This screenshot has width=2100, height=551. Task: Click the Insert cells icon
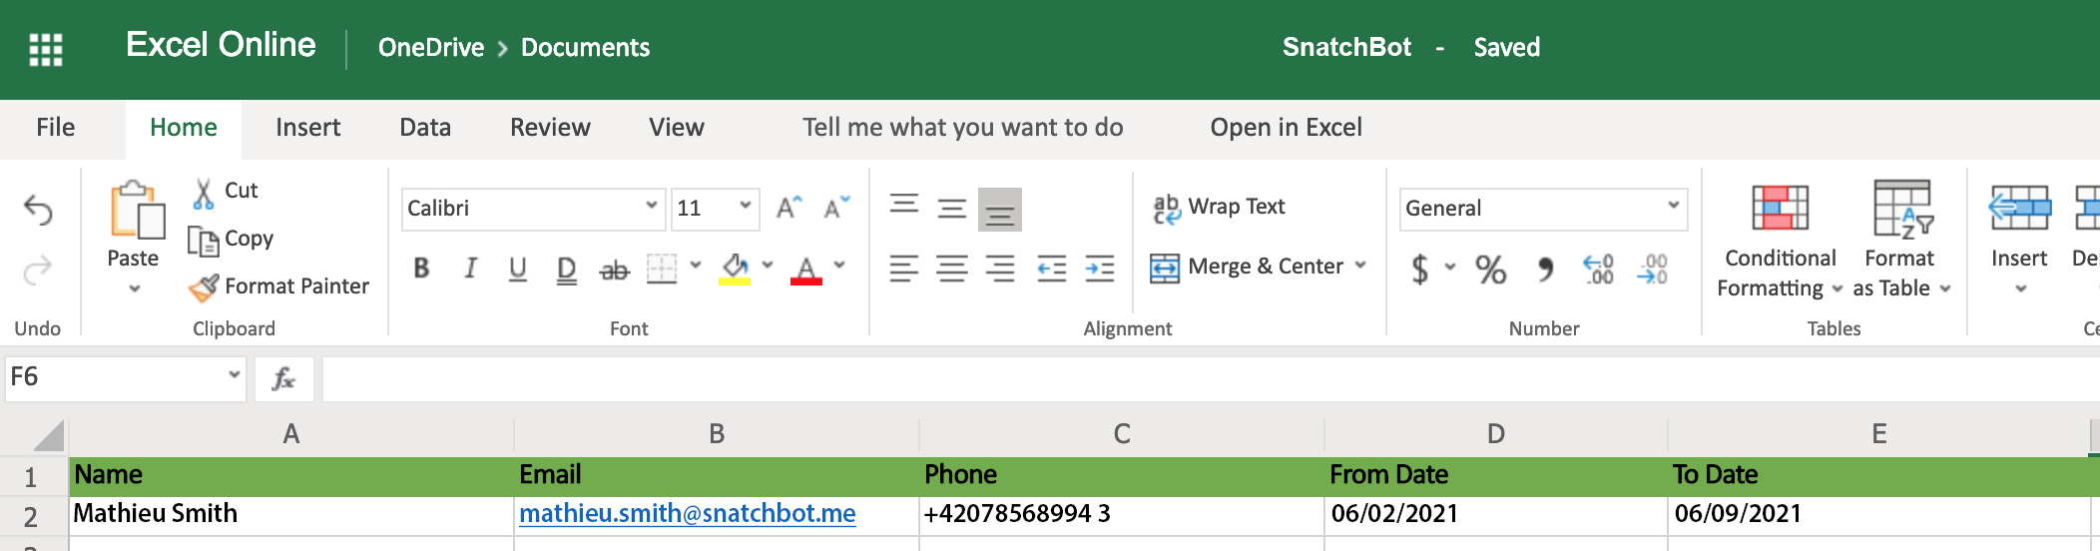2019,208
